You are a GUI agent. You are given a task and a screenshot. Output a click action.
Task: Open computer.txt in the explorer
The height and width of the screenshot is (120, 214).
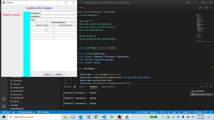[18, 87]
